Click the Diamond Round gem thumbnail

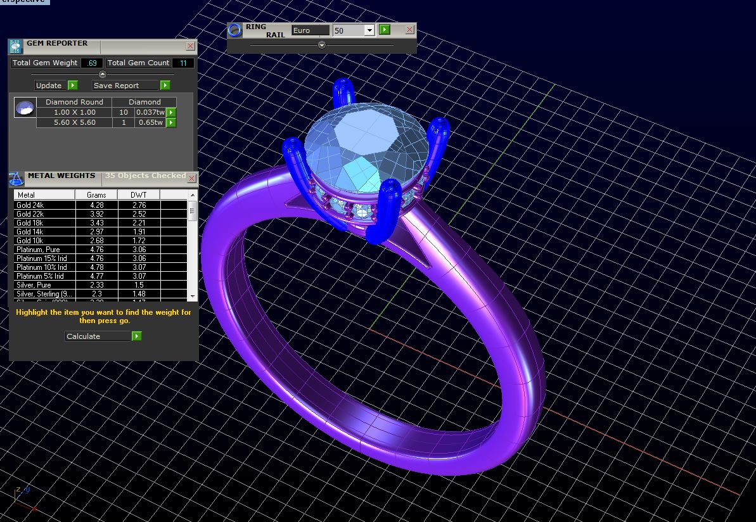pyautogui.click(x=25, y=108)
